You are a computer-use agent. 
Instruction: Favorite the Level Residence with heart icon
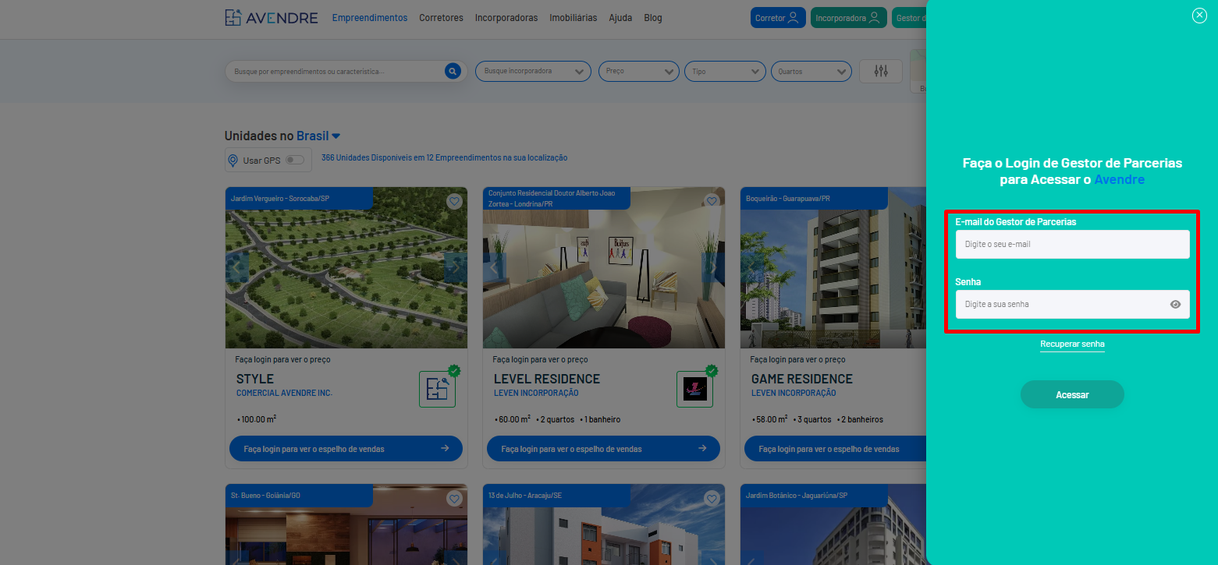(712, 201)
